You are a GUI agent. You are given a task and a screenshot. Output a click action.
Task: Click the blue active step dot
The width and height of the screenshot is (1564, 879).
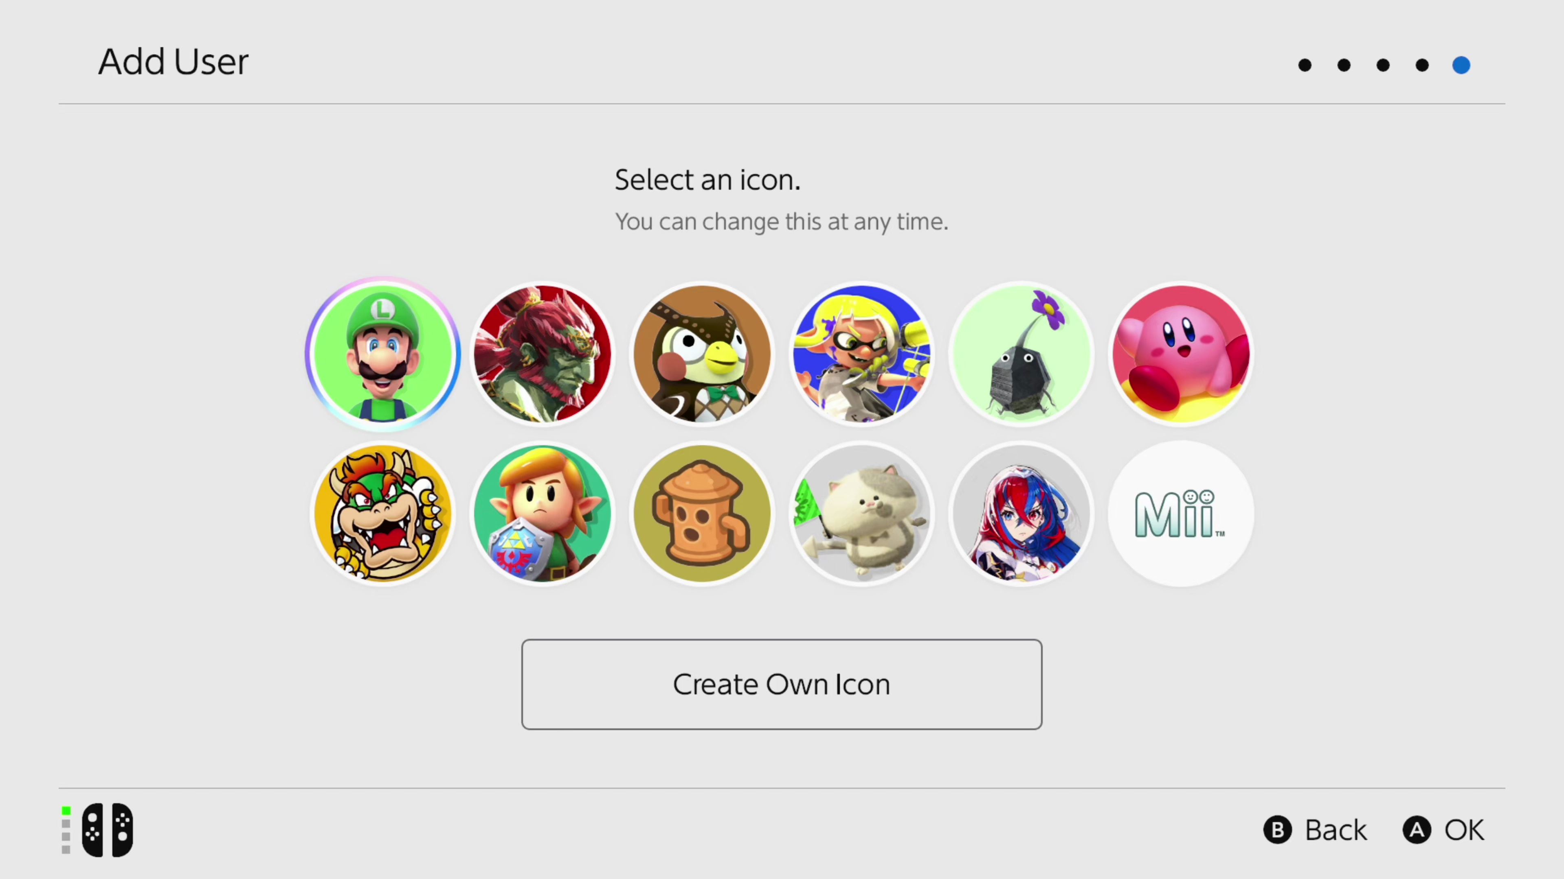coord(1461,65)
